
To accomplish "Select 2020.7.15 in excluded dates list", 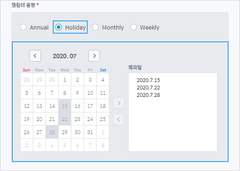I will [x=148, y=80].
